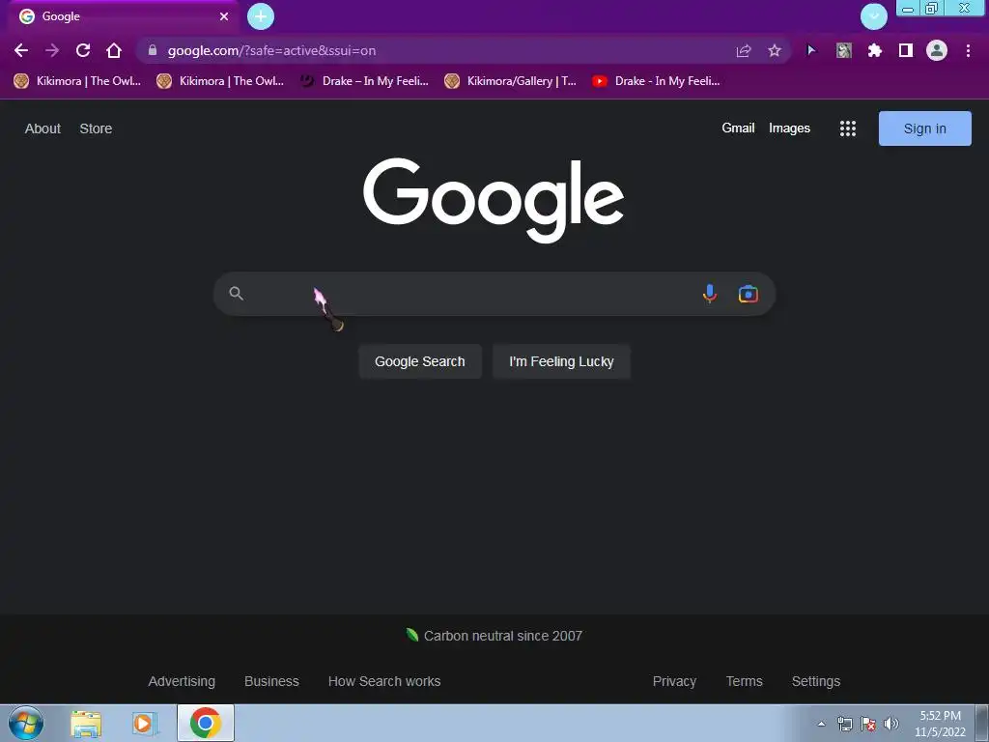
Task: Open the Privacy footer link
Action: (674, 681)
